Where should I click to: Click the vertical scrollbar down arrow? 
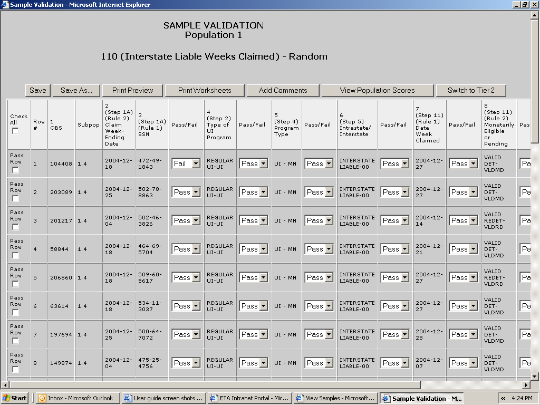535,375
